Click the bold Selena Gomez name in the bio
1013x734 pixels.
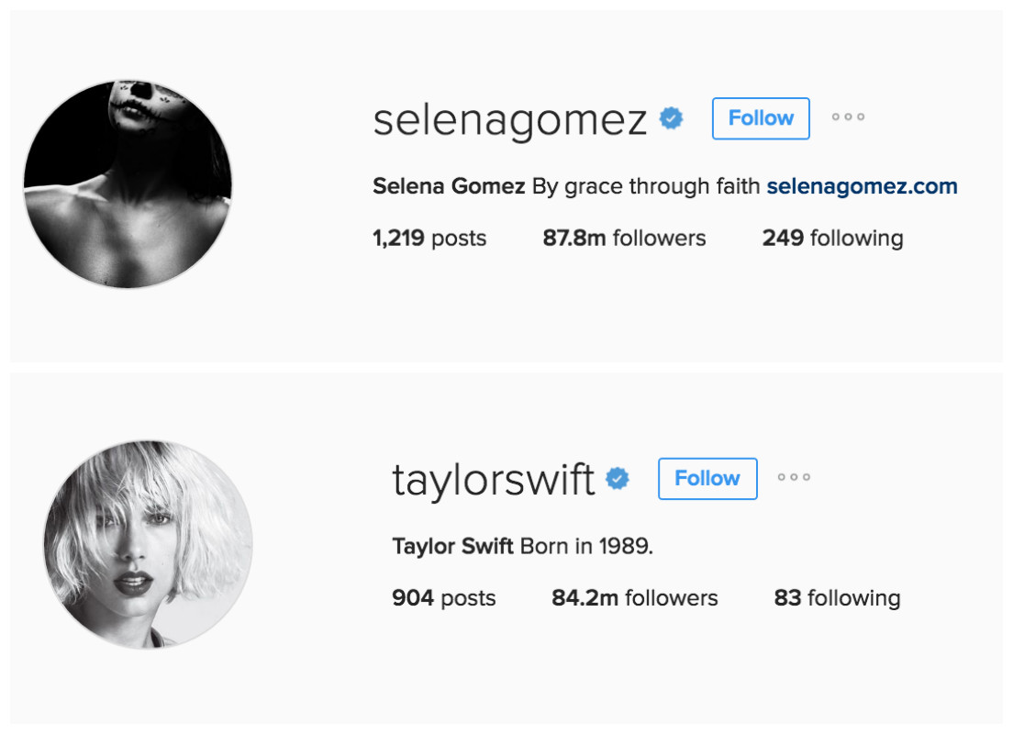point(449,187)
